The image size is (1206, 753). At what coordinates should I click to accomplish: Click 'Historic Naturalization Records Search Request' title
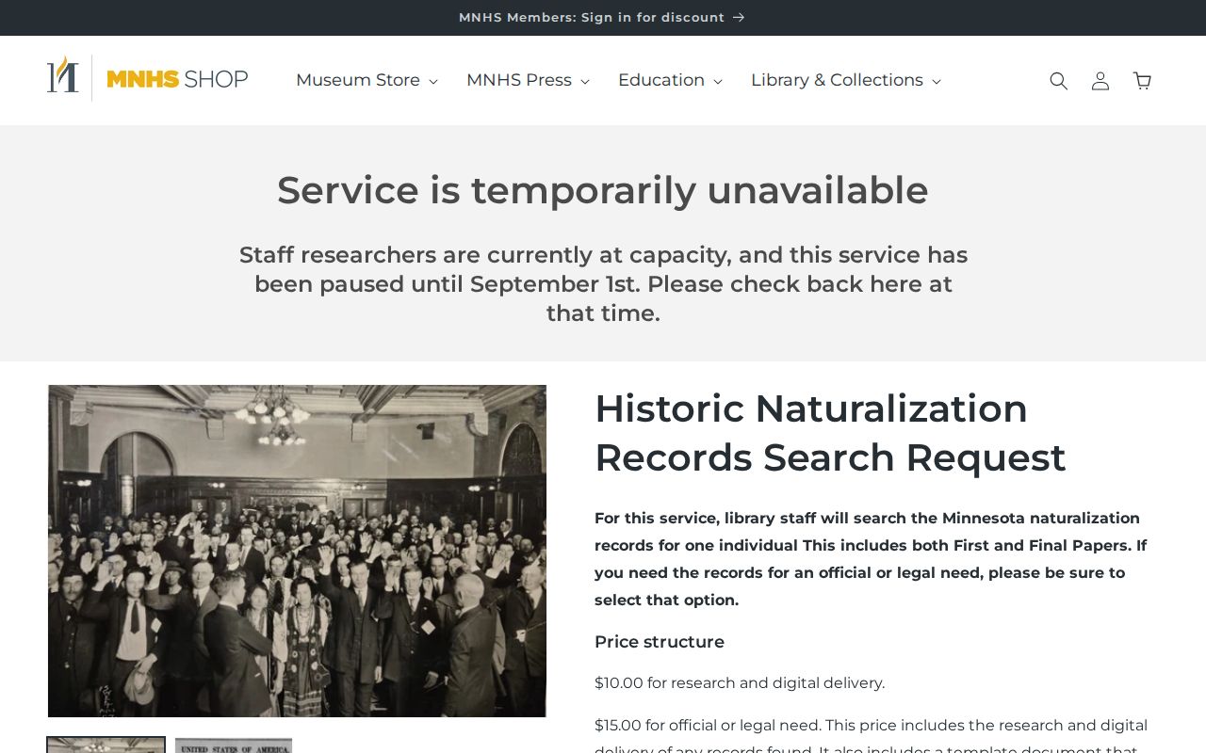(x=830, y=433)
